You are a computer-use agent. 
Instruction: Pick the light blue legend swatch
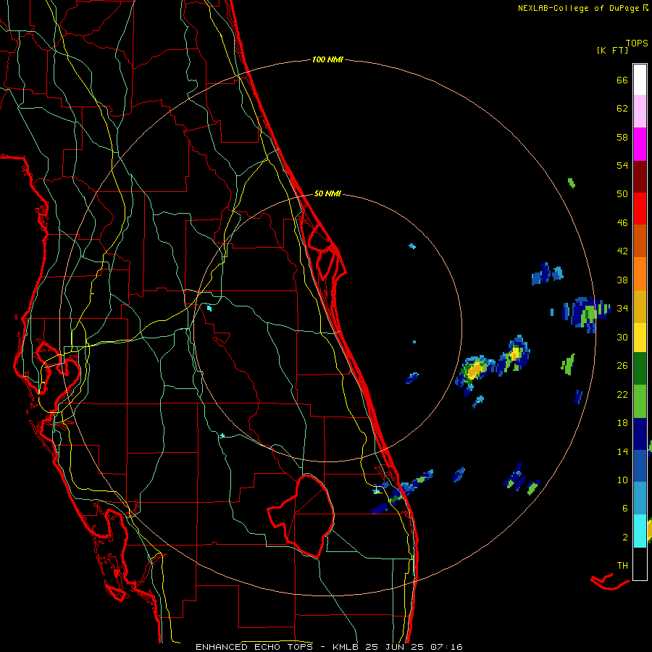tap(640, 498)
